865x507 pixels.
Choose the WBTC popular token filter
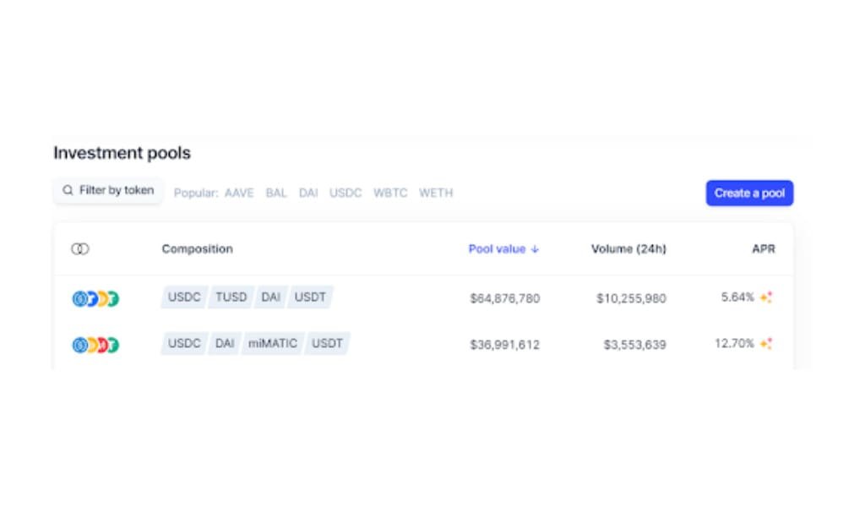point(390,194)
